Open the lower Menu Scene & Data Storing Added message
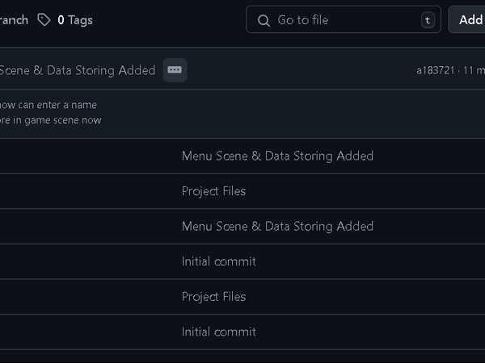The image size is (485, 363). (x=277, y=226)
